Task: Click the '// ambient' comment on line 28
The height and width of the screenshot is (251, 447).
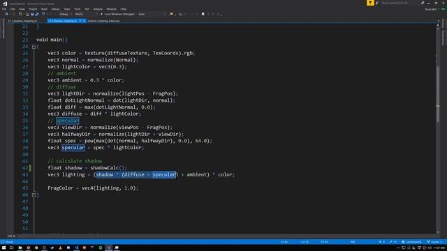Action: point(62,73)
